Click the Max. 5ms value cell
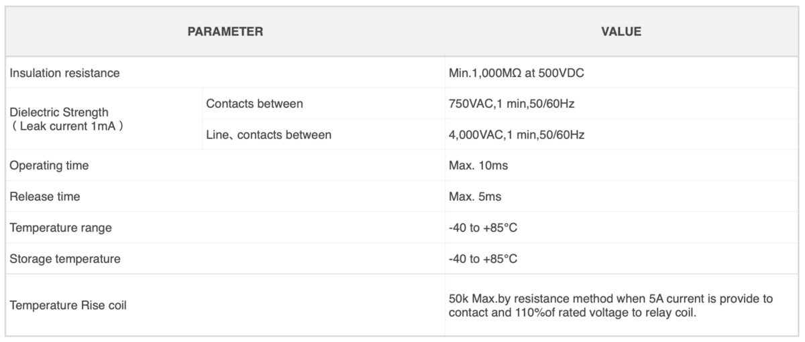This screenshot has width=805, height=342. point(622,197)
